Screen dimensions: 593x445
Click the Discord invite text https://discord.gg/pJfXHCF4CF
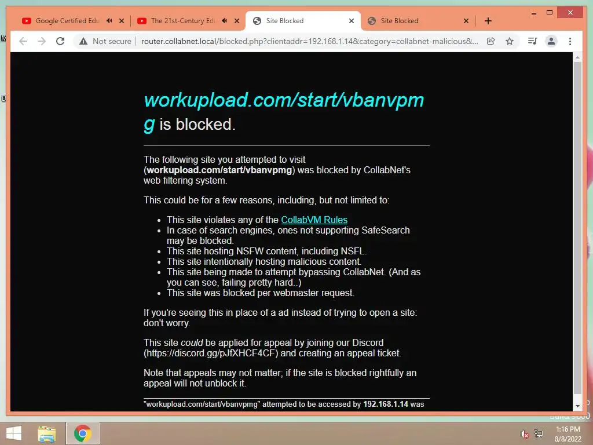point(211,353)
